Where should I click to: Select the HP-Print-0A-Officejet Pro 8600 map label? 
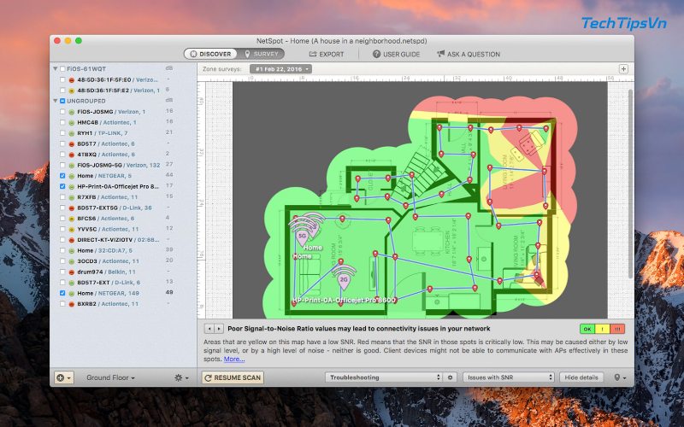344,301
